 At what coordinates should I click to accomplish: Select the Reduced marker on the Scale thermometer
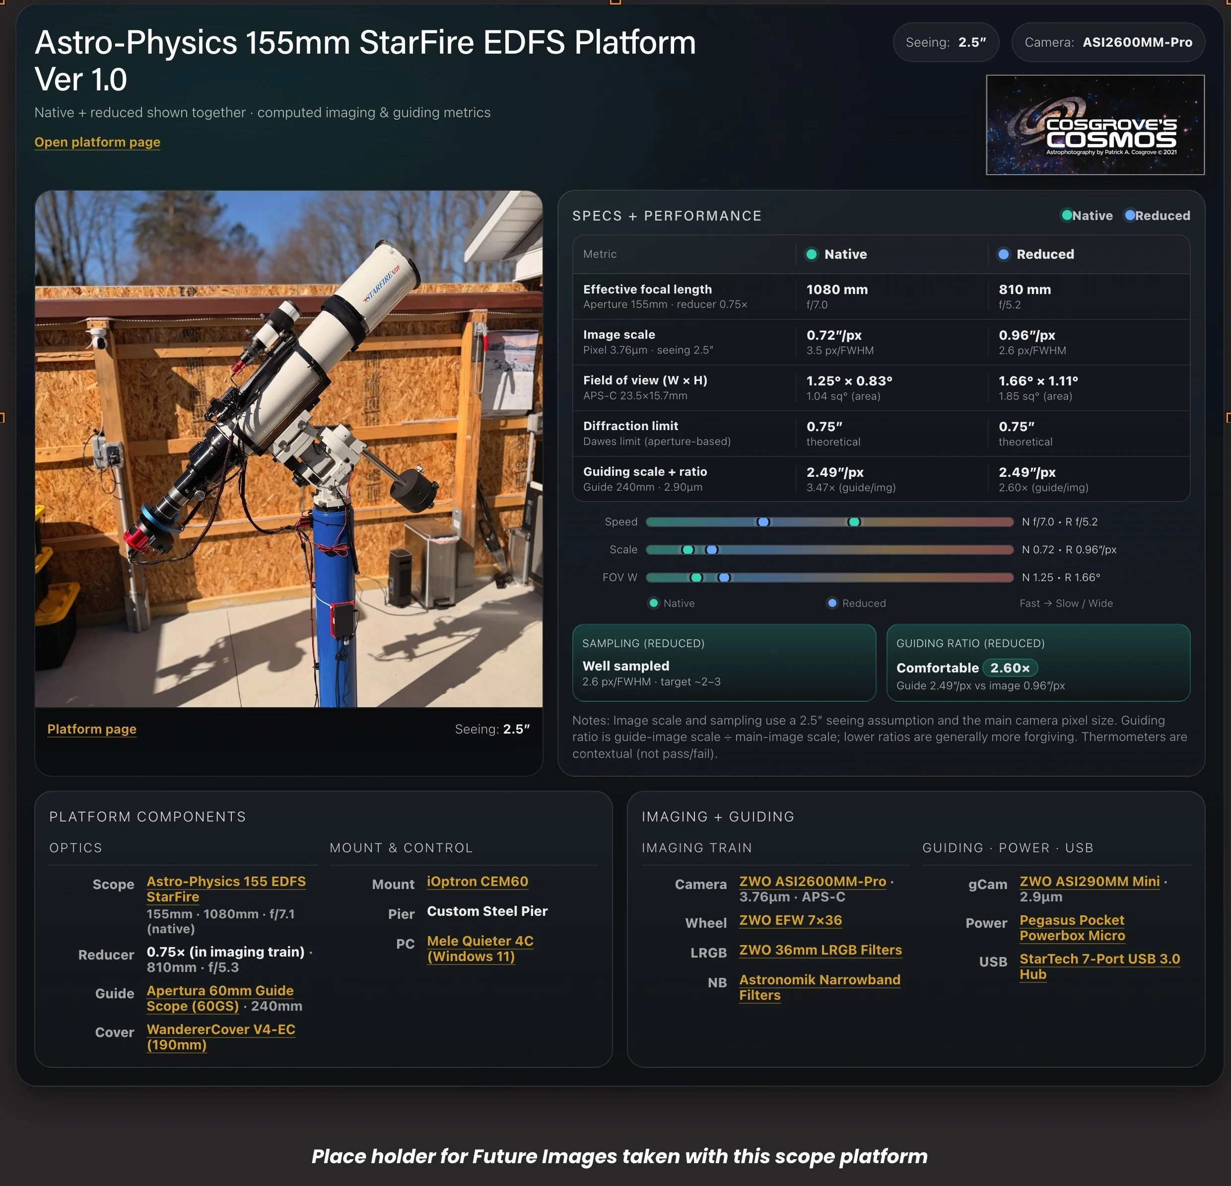coord(712,549)
